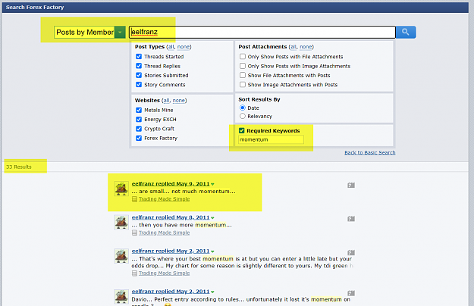Click the gray icon right of May 8 result
The width and height of the screenshot is (474, 306).
[x=351, y=218]
